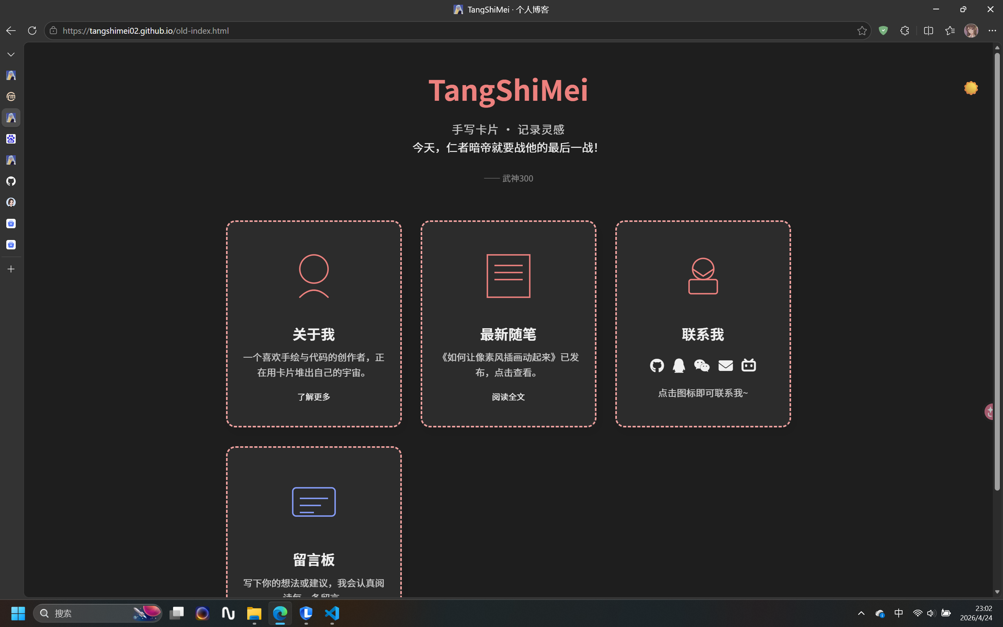Click the 了解更多 link
Screen dimensions: 1003x627
[314, 397]
